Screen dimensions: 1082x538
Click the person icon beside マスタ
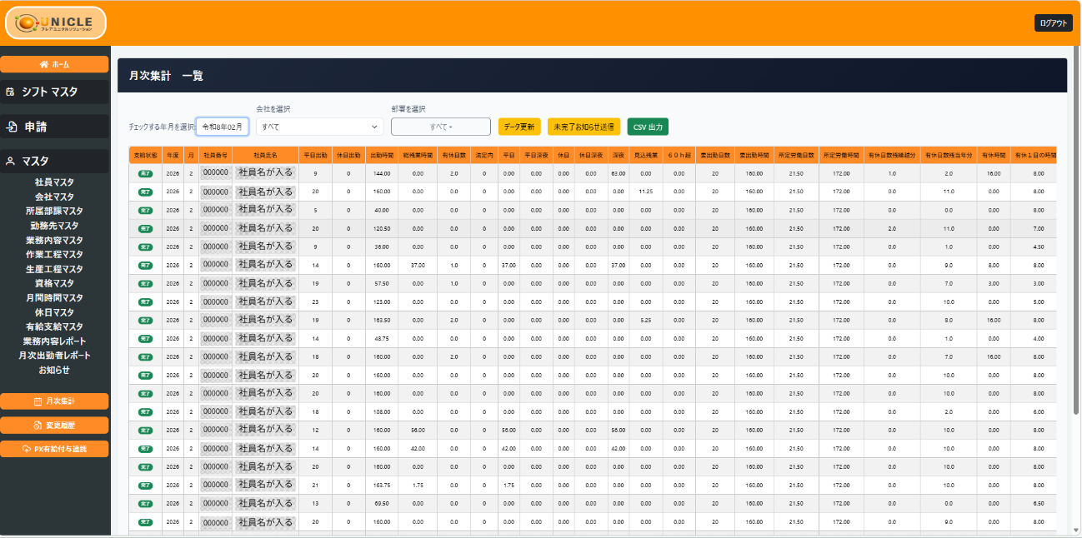tap(11, 162)
